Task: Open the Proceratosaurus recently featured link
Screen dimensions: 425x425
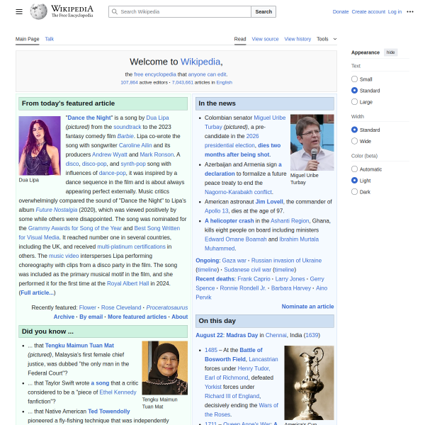Action: 167,307
